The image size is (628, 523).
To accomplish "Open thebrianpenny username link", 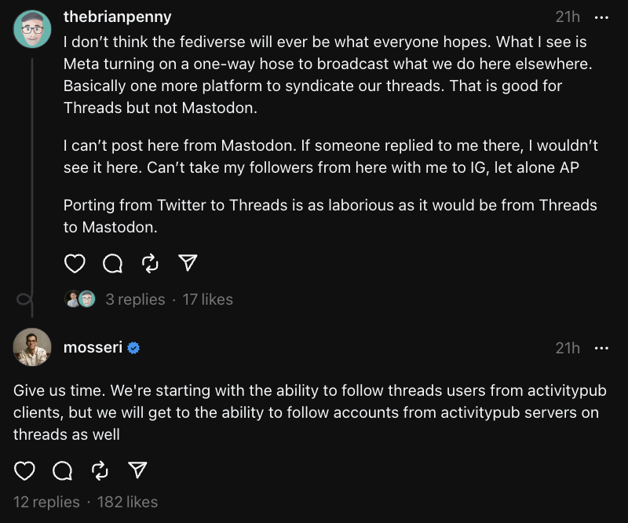I will (x=118, y=16).
